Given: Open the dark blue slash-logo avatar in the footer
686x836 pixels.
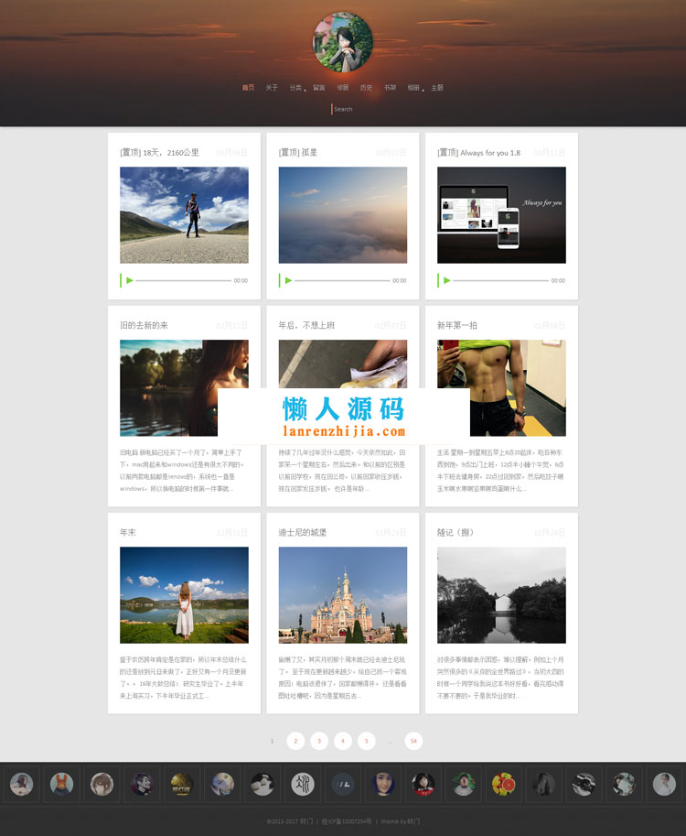Looking at the screenshot, I should coord(342,785).
